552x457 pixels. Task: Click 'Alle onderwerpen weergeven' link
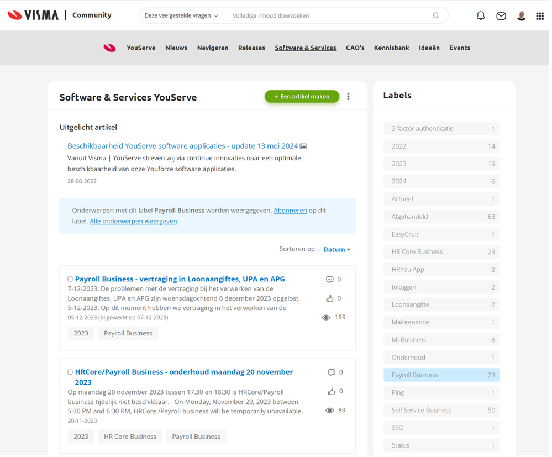[133, 221]
